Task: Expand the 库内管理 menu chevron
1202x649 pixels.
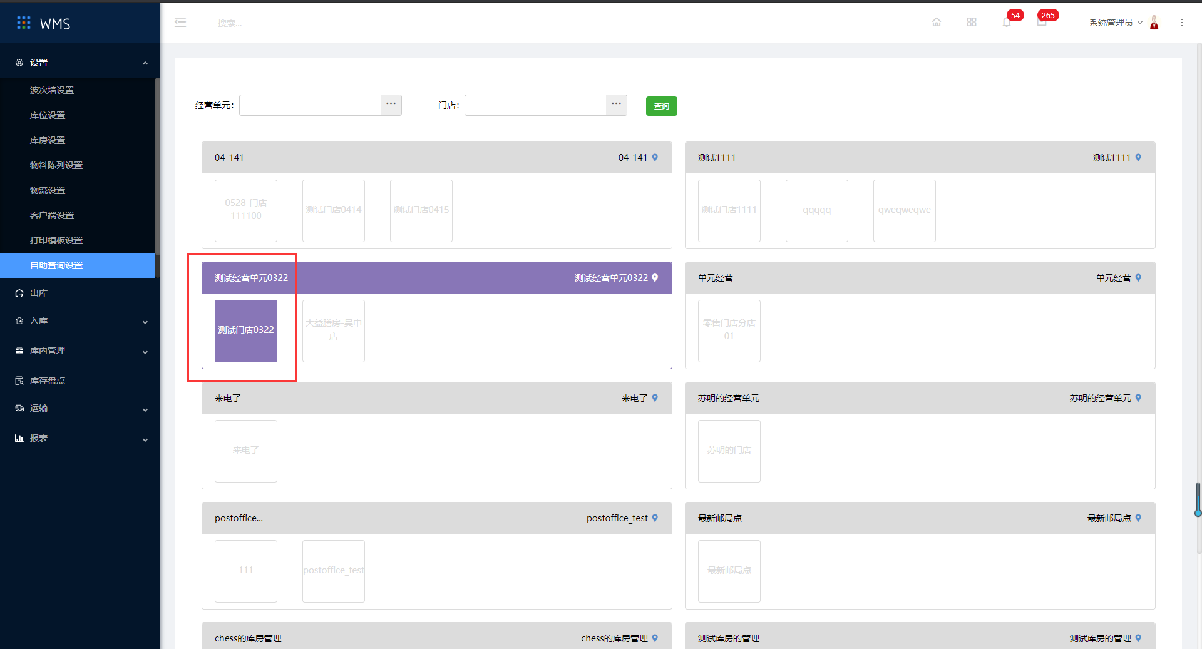Action: point(145,352)
